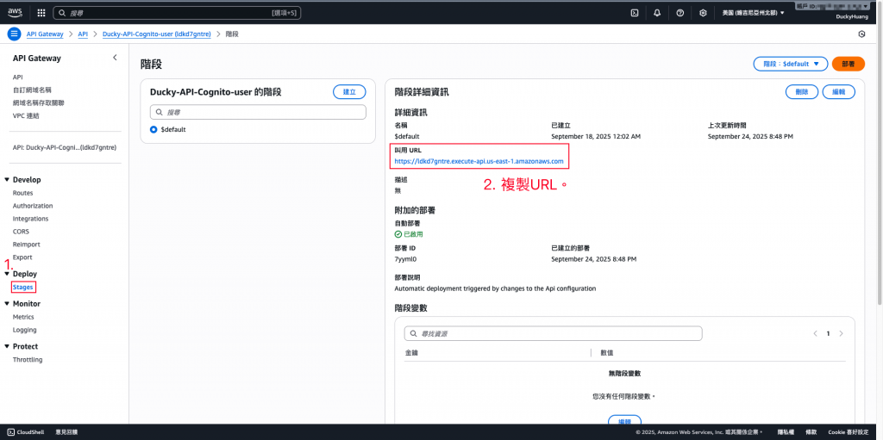Go to next page of stage variables
The image size is (883, 440).
click(842, 333)
